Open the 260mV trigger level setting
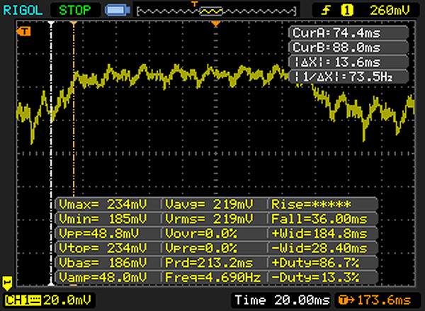This screenshot has height=311, width=425. pyautogui.click(x=388, y=11)
